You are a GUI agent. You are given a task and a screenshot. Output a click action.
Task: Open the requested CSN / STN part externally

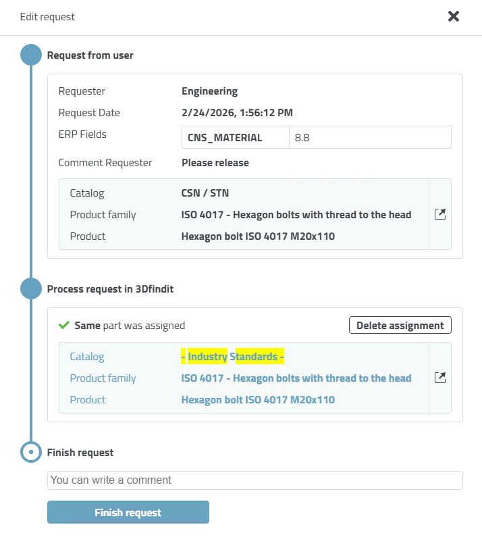[440, 214]
